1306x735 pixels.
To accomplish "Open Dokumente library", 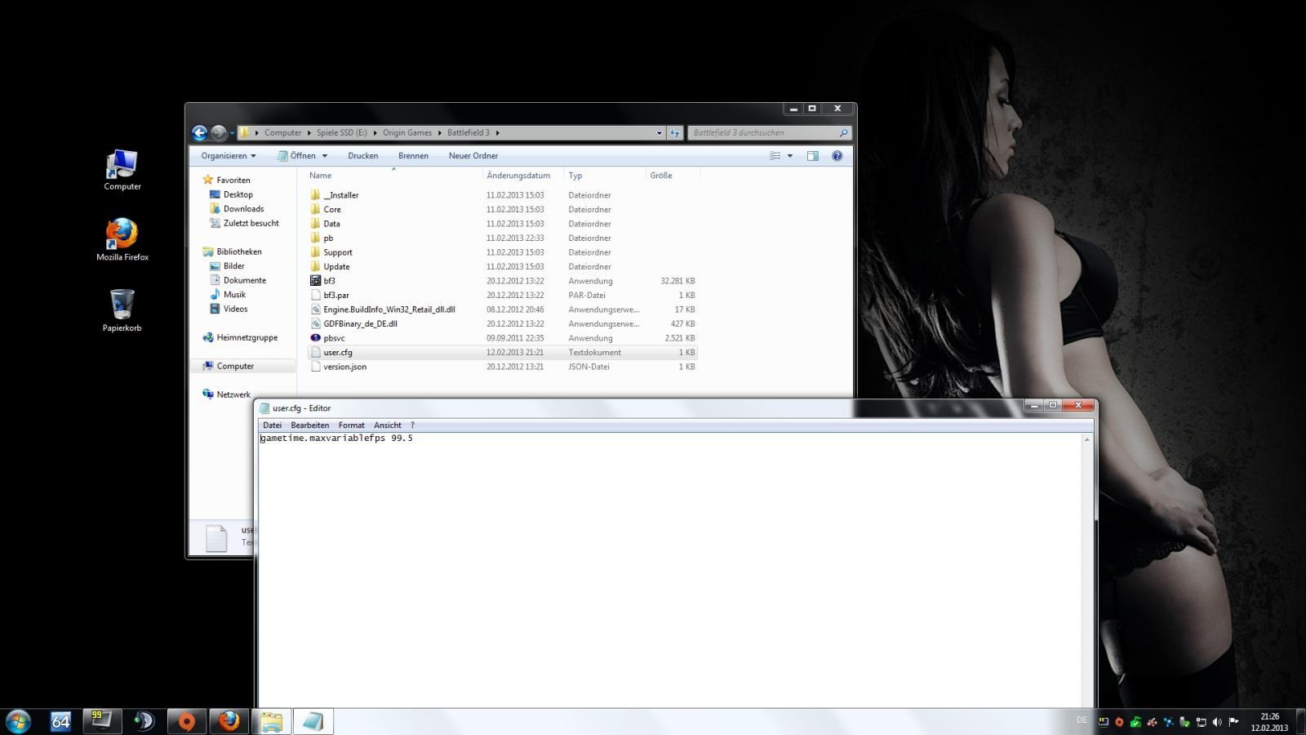I will coord(244,280).
